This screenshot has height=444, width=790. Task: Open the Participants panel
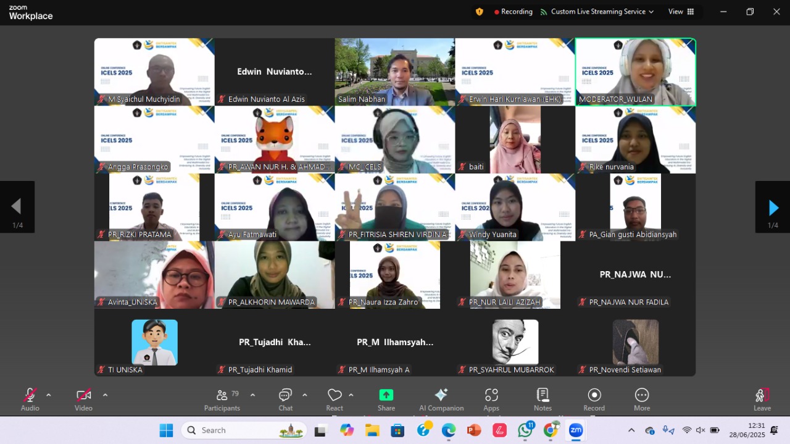click(222, 399)
